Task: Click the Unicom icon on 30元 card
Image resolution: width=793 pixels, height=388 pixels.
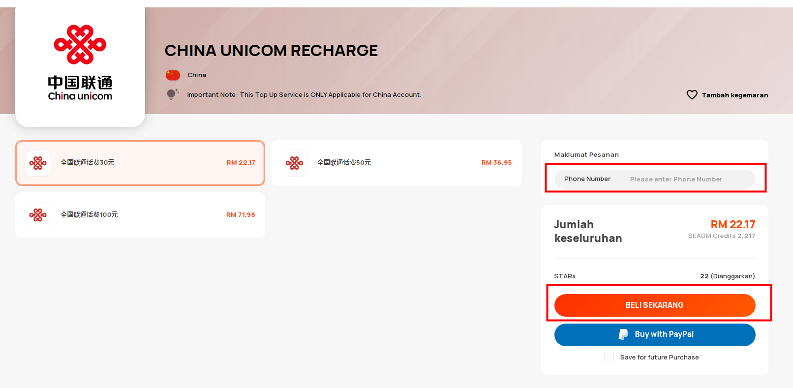Action: (x=38, y=163)
